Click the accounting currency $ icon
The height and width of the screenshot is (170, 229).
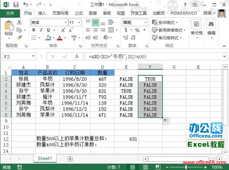[126, 30]
